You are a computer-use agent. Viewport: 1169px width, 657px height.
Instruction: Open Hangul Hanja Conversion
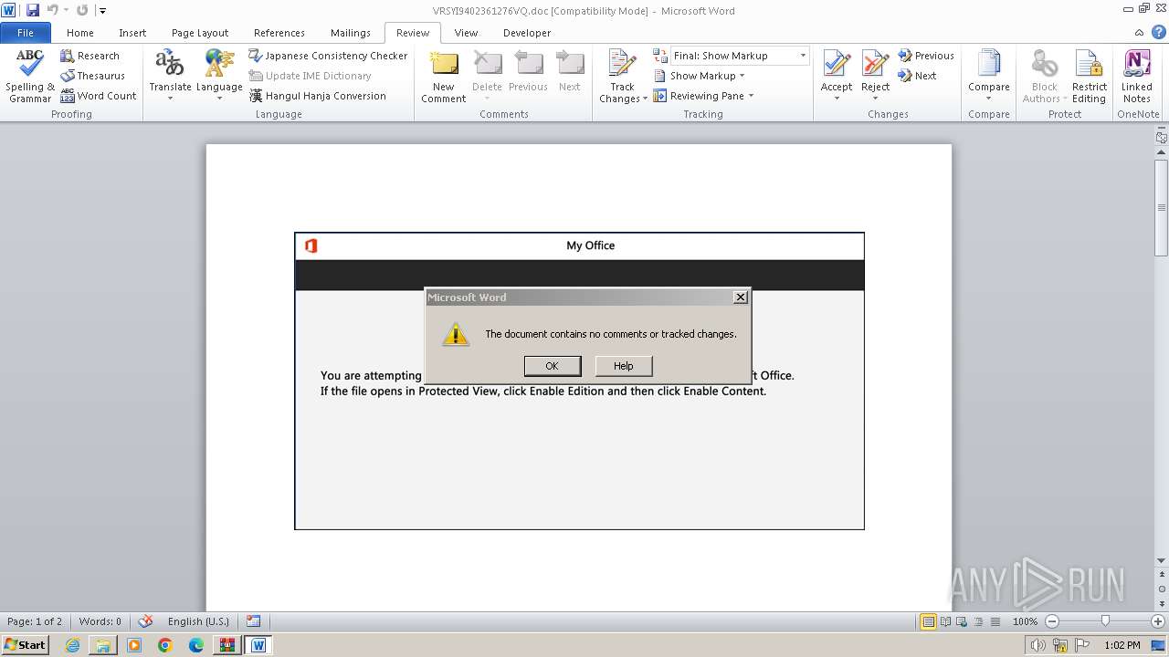(x=318, y=96)
